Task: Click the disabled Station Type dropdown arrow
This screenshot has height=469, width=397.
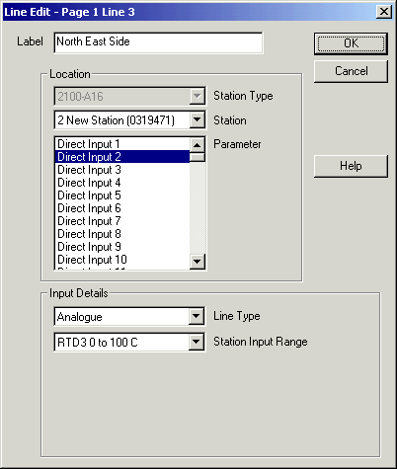Action: click(x=197, y=96)
